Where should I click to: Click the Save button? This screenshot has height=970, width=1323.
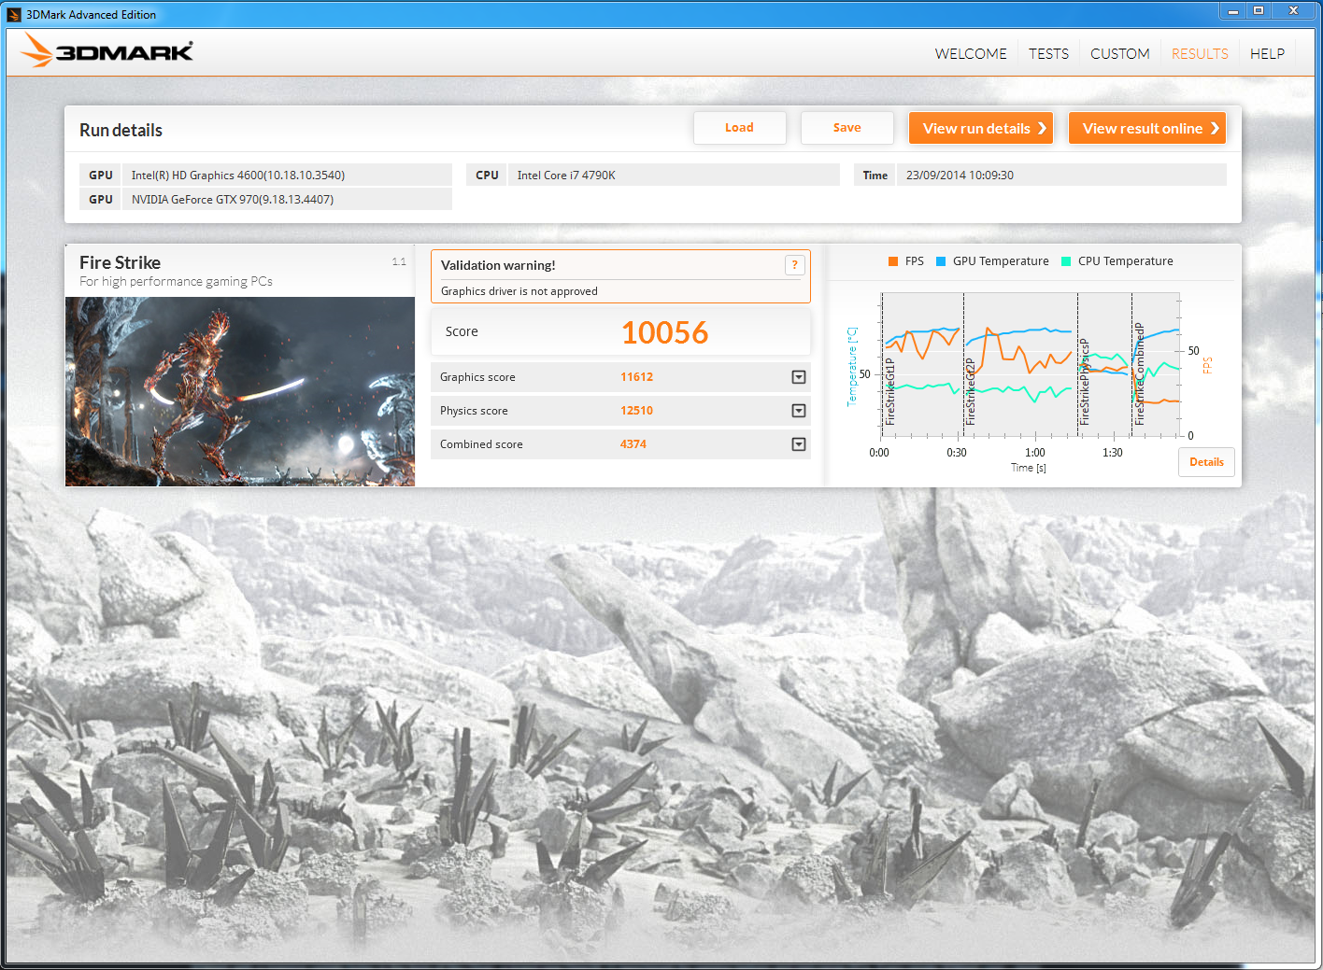(846, 128)
